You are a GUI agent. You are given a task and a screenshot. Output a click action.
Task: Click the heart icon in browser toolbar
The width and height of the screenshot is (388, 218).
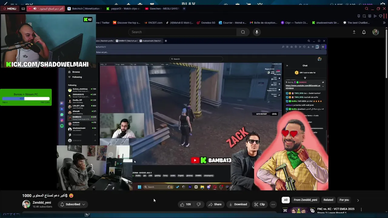380,16
